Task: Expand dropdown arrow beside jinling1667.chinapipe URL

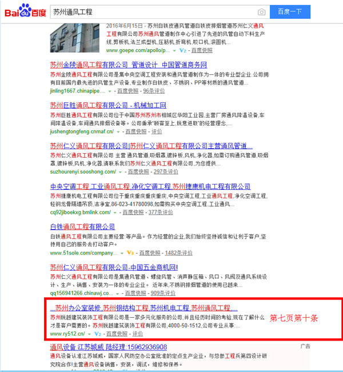Action: [x=110, y=91]
